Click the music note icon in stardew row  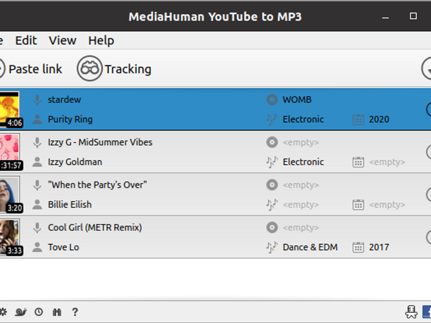(x=272, y=119)
